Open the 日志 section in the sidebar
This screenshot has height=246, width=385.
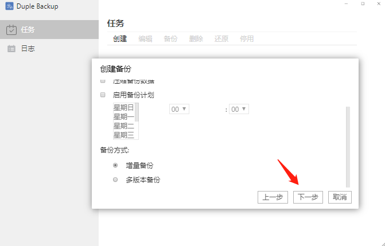pos(28,49)
